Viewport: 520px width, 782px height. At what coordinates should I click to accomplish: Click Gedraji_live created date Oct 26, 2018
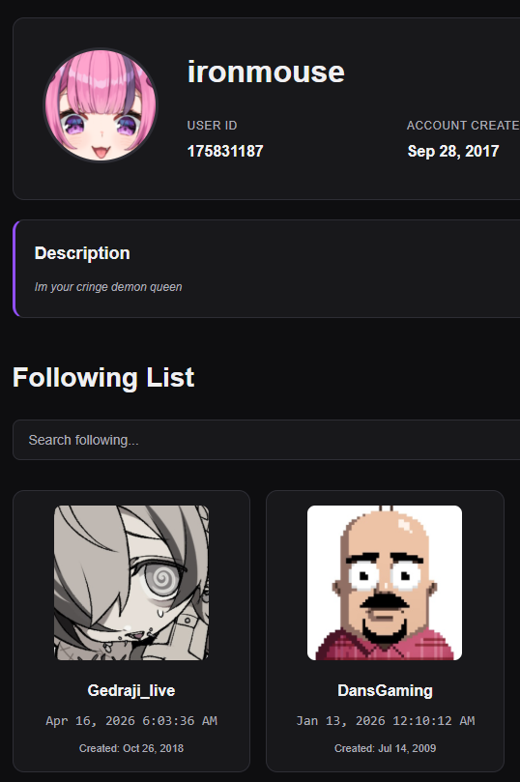[x=131, y=748]
